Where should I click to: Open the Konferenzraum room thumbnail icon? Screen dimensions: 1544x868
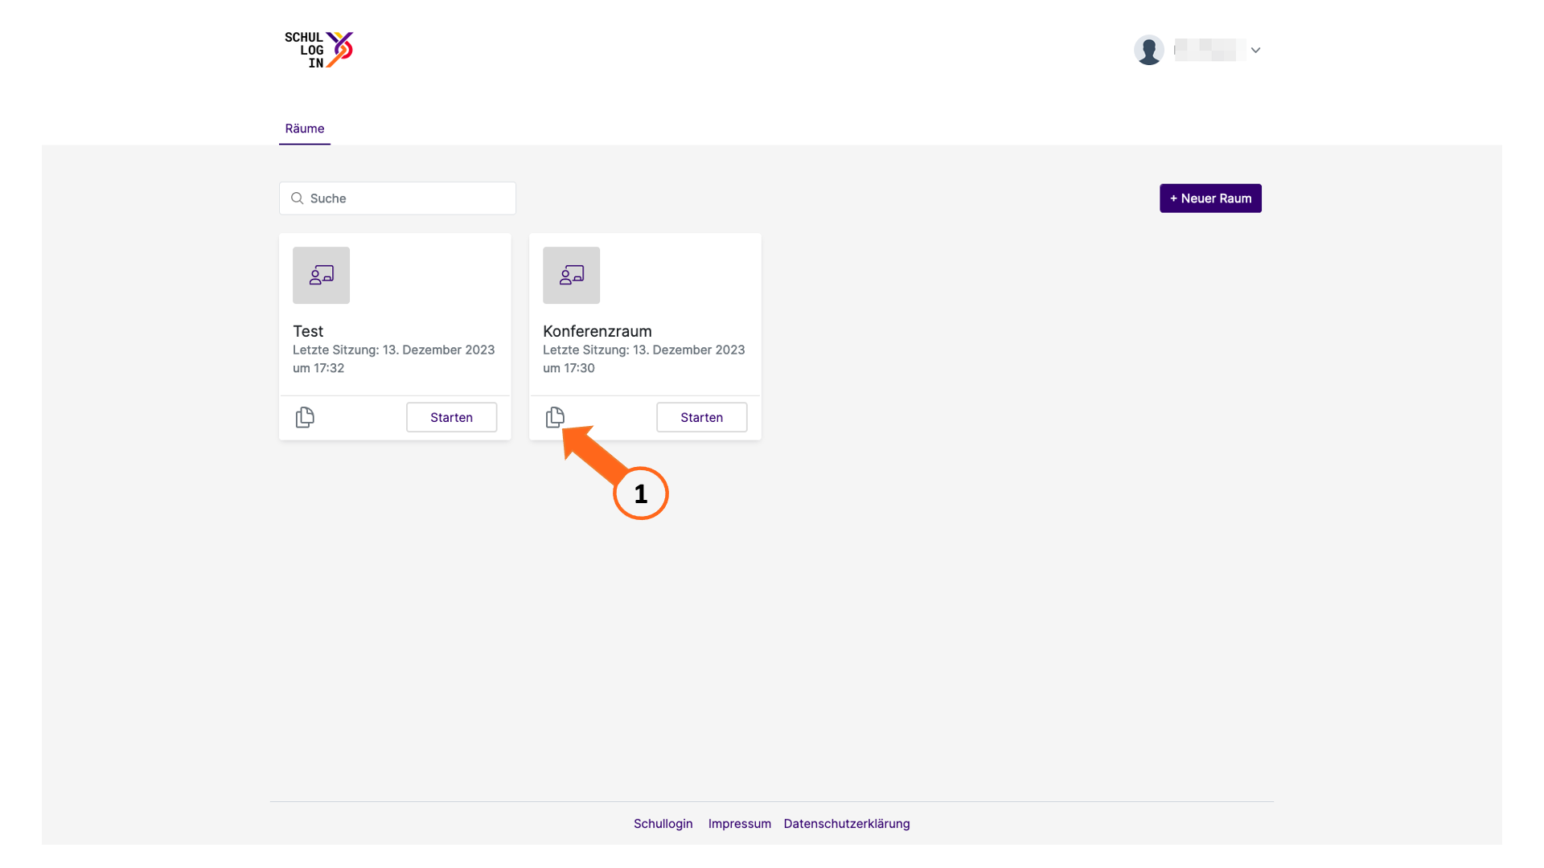pyautogui.click(x=571, y=275)
